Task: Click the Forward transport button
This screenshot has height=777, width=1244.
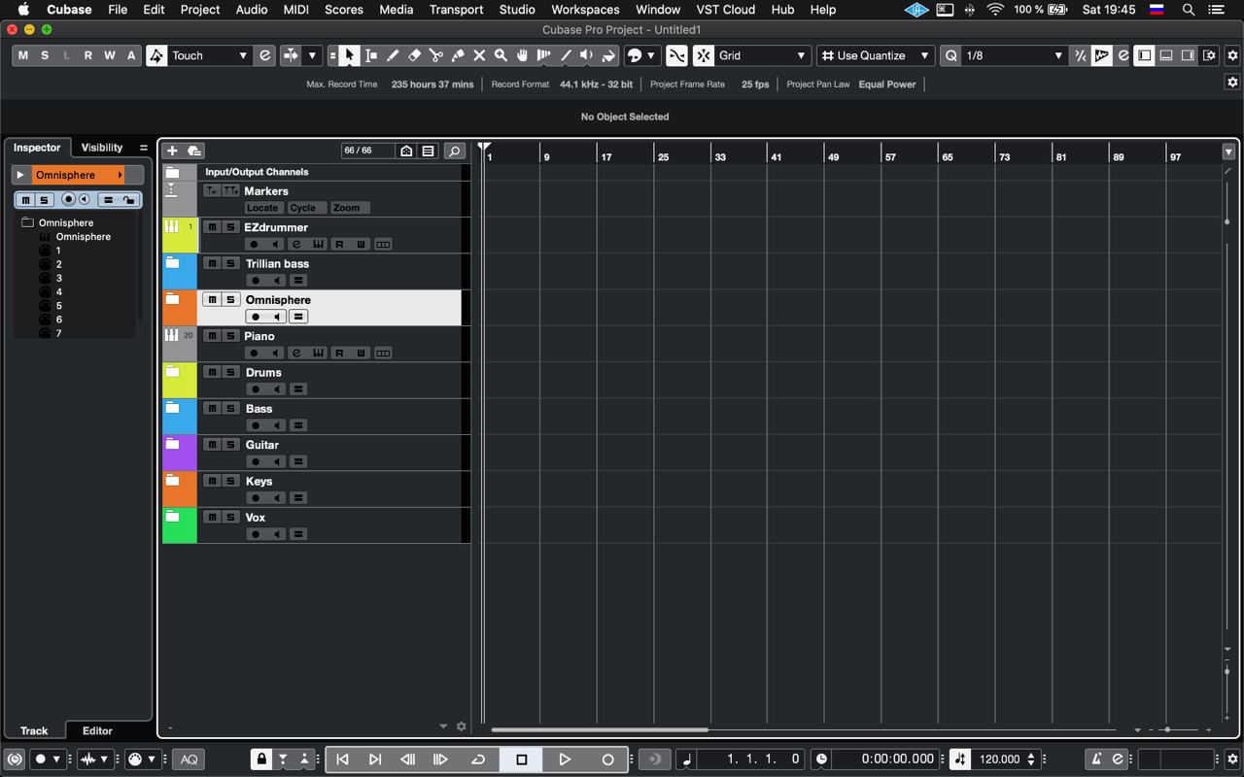Action: pos(440,760)
